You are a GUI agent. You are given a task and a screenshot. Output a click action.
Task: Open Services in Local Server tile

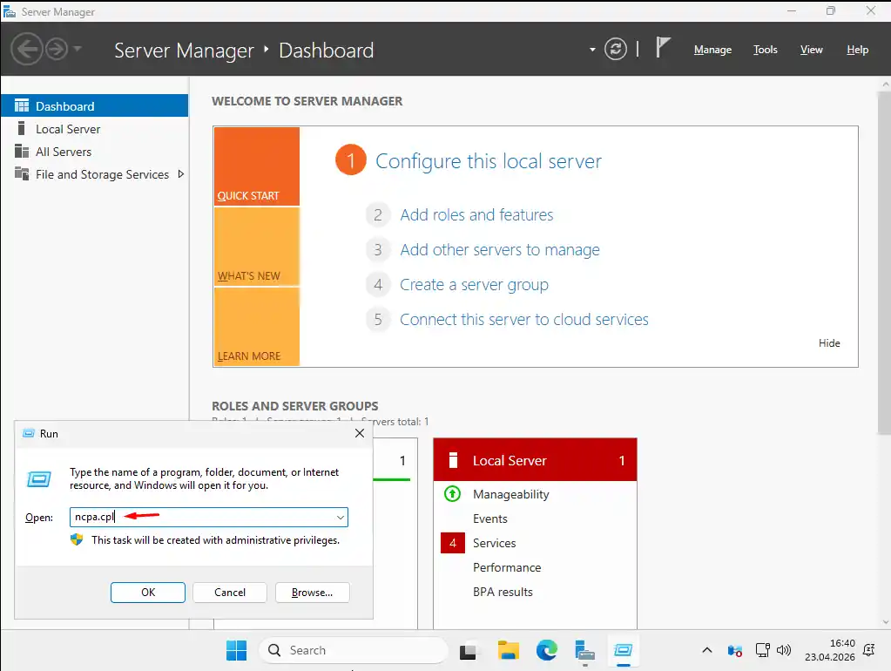point(495,543)
